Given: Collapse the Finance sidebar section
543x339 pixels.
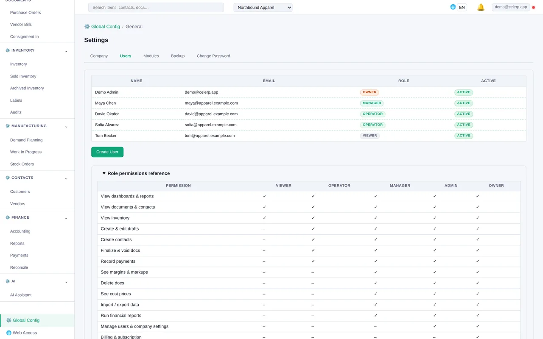Looking at the screenshot, I should click(66, 218).
